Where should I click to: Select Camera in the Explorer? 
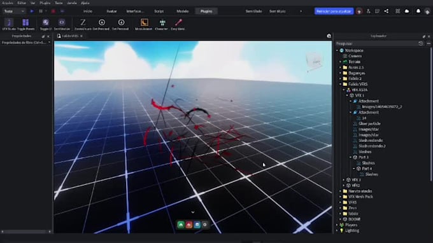pyautogui.click(x=355, y=56)
